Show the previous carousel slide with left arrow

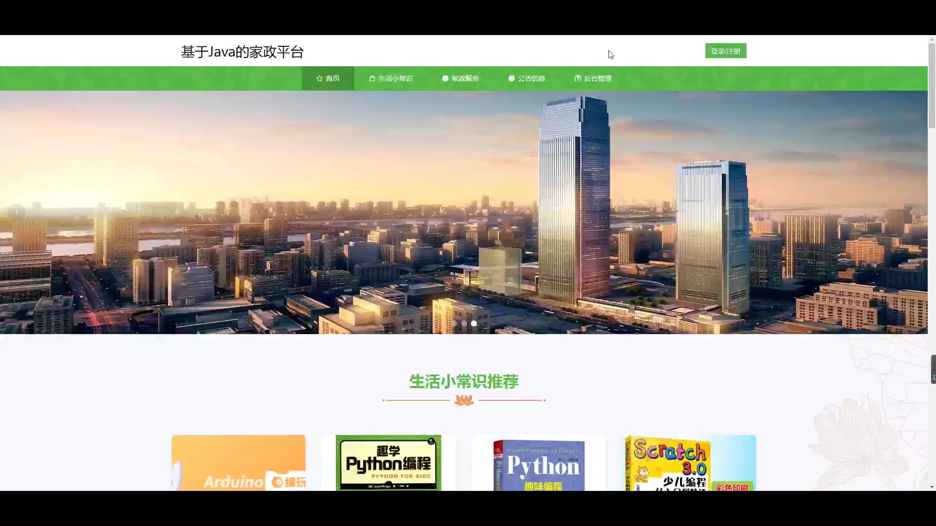pyautogui.click(x=17, y=212)
